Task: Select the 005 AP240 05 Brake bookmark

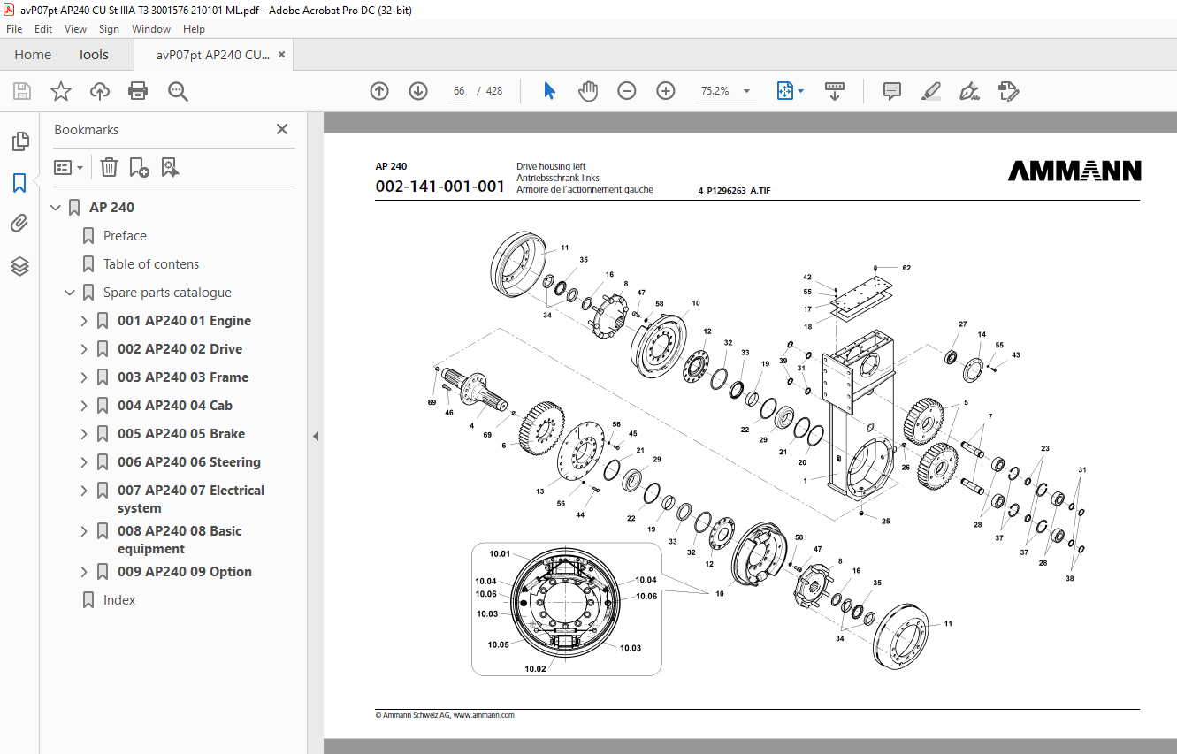Action: (x=181, y=434)
